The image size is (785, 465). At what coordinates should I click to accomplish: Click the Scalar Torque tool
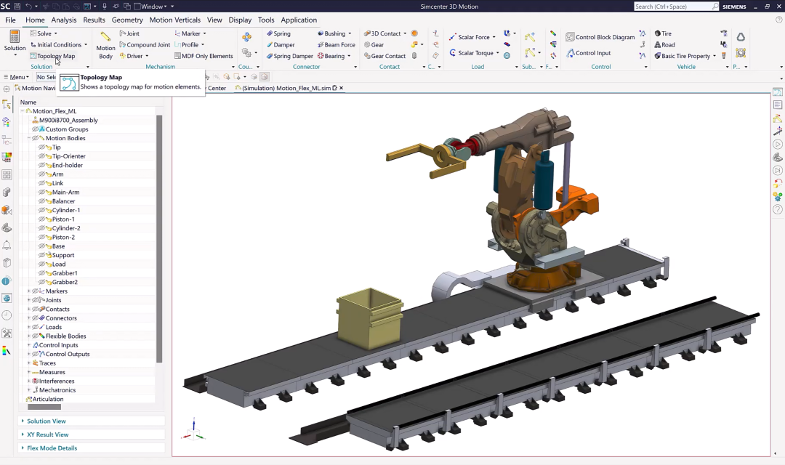[471, 52]
